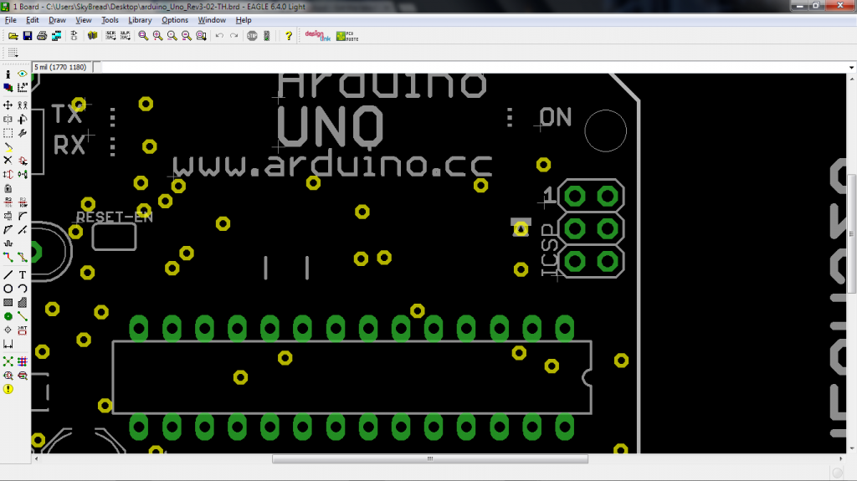
Task: Select the Via tool
Action: (x=8, y=316)
